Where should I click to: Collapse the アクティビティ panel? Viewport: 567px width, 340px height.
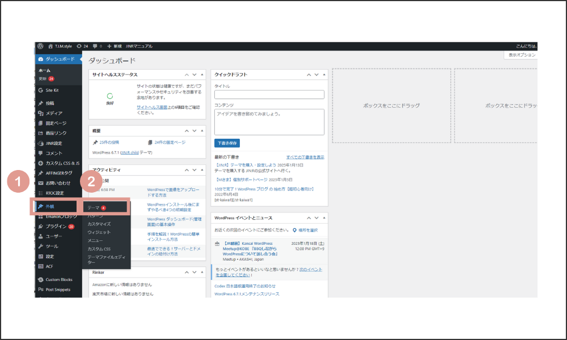coord(202,170)
